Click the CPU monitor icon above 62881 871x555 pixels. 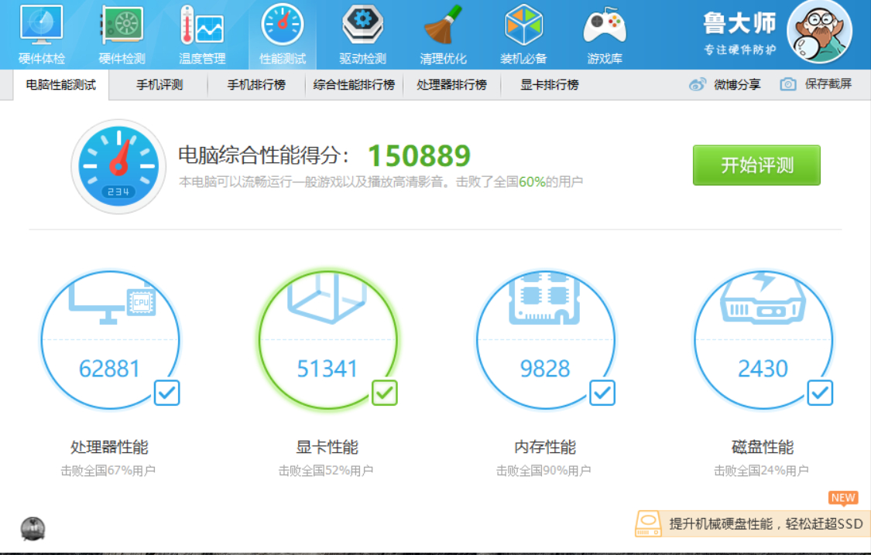pyautogui.click(x=111, y=301)
